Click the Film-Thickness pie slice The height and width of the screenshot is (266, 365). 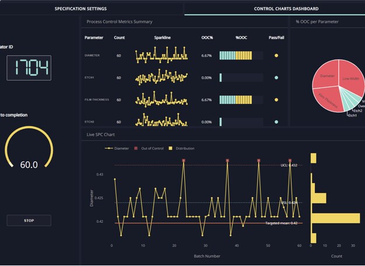[x=327, y=99]
